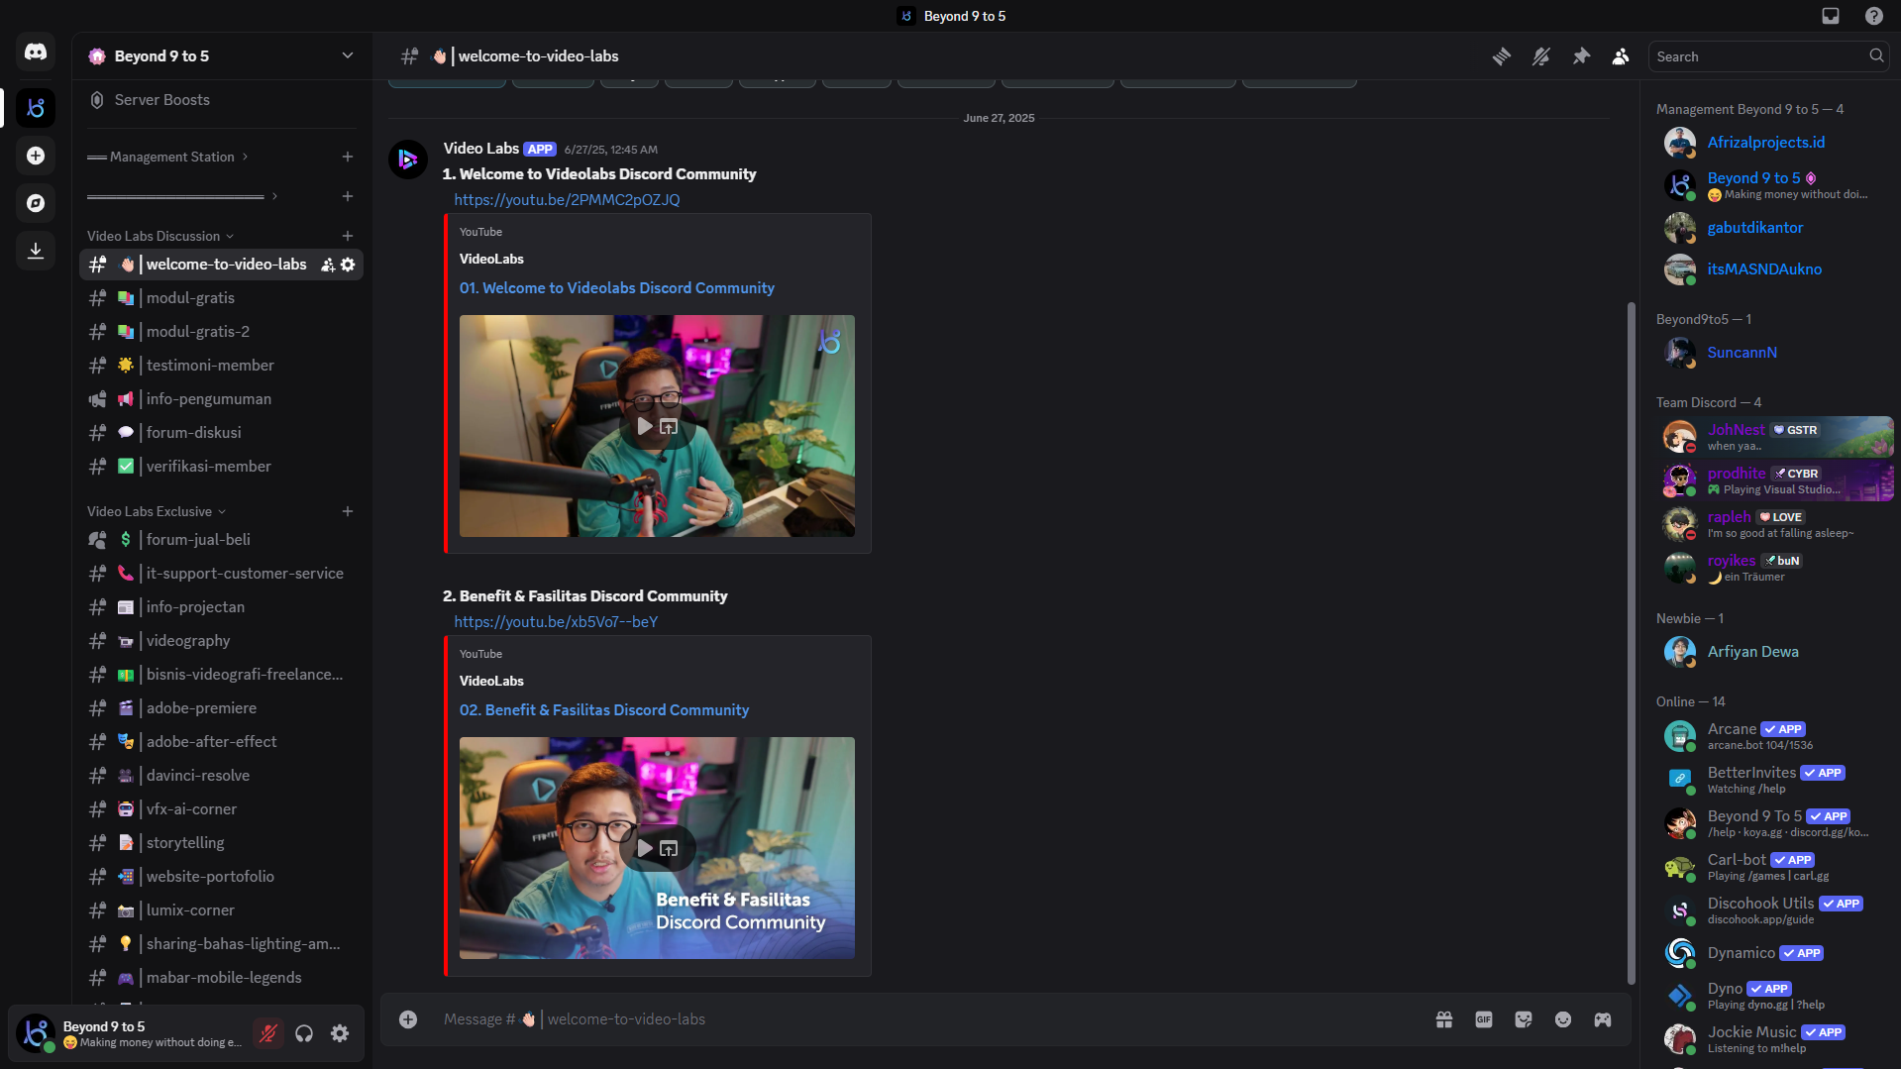Open '02. Benefit & Fasilitas Discord Community' title link
Viewport: 1901px width, 1069px height.
[x=604, y=710]
